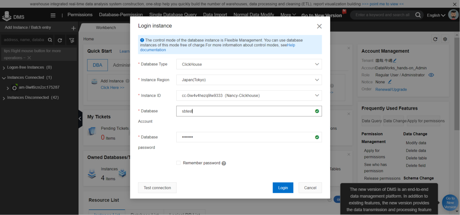Click the user avatar icon
This screenshot has height=215, width=460.
coord(453,15)
